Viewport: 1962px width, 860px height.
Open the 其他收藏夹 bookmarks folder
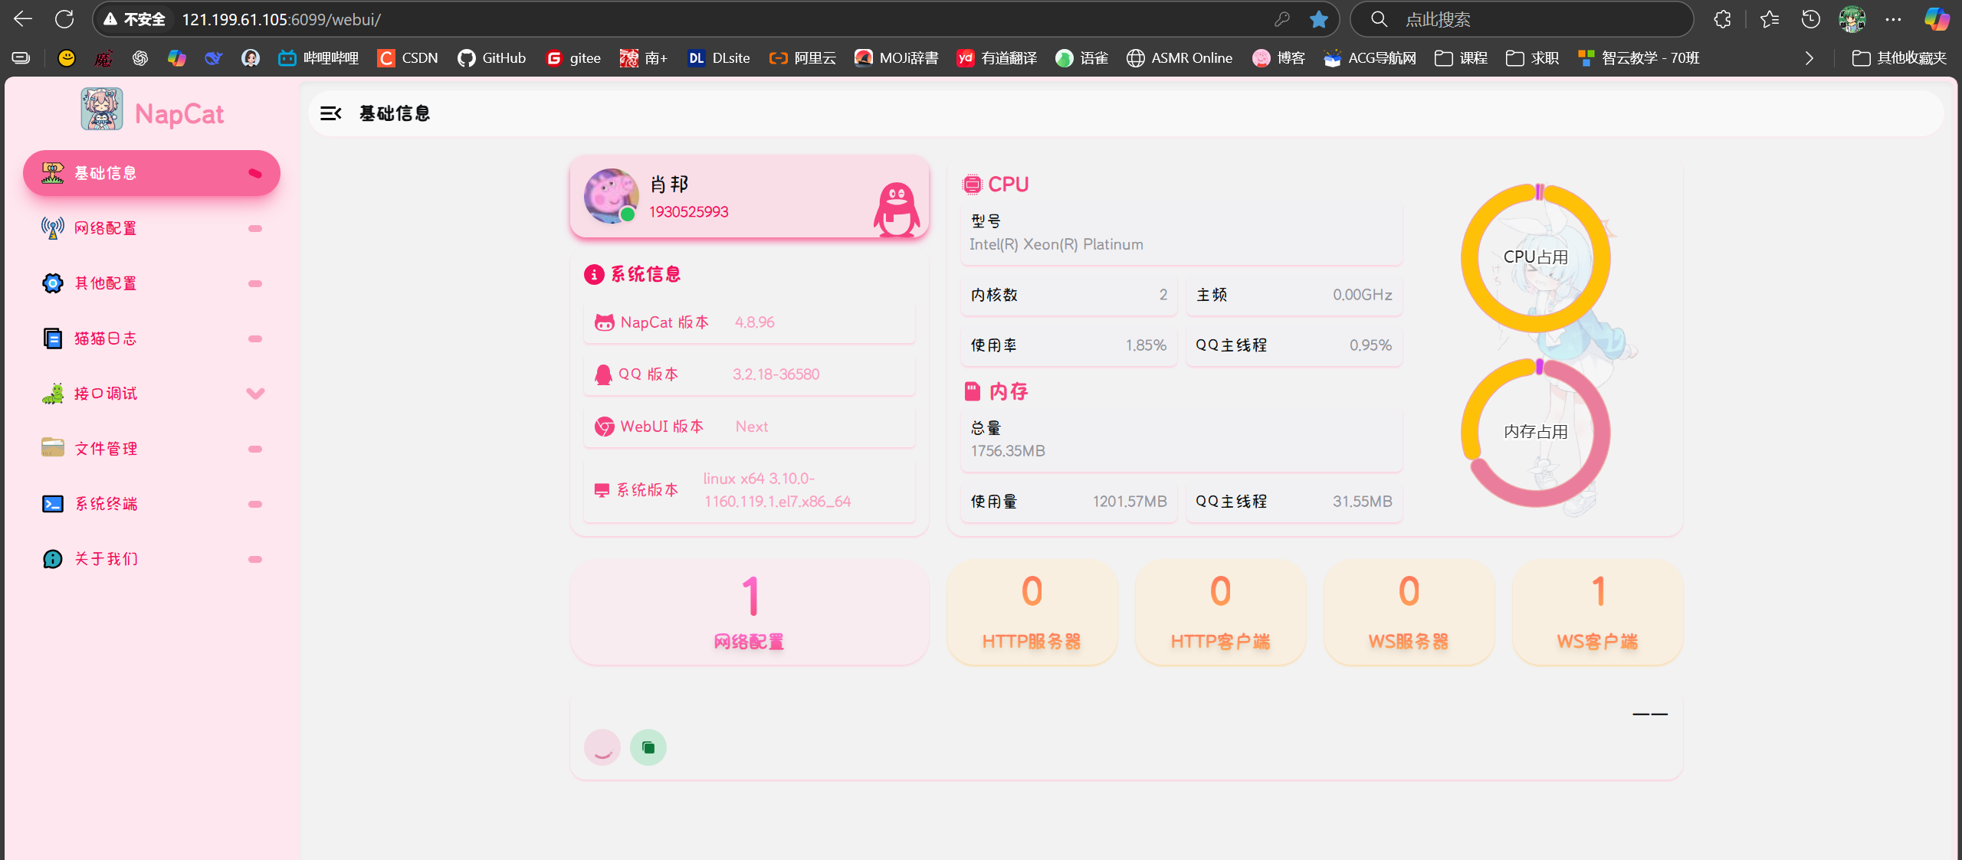coord(1899,57)
